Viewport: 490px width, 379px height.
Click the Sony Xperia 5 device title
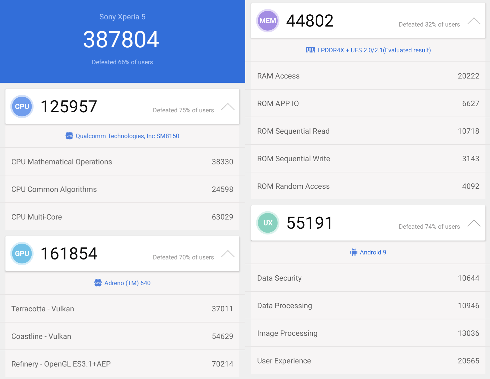click(122, 17)
